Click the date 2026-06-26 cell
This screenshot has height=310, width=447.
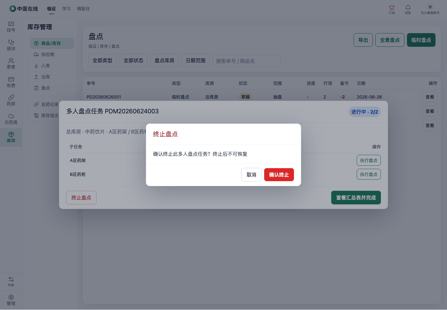point(369,97)
